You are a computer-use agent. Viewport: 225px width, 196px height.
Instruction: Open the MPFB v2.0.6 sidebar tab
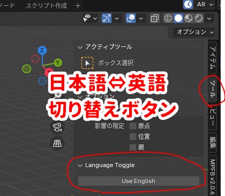click(x=213, y=175)
